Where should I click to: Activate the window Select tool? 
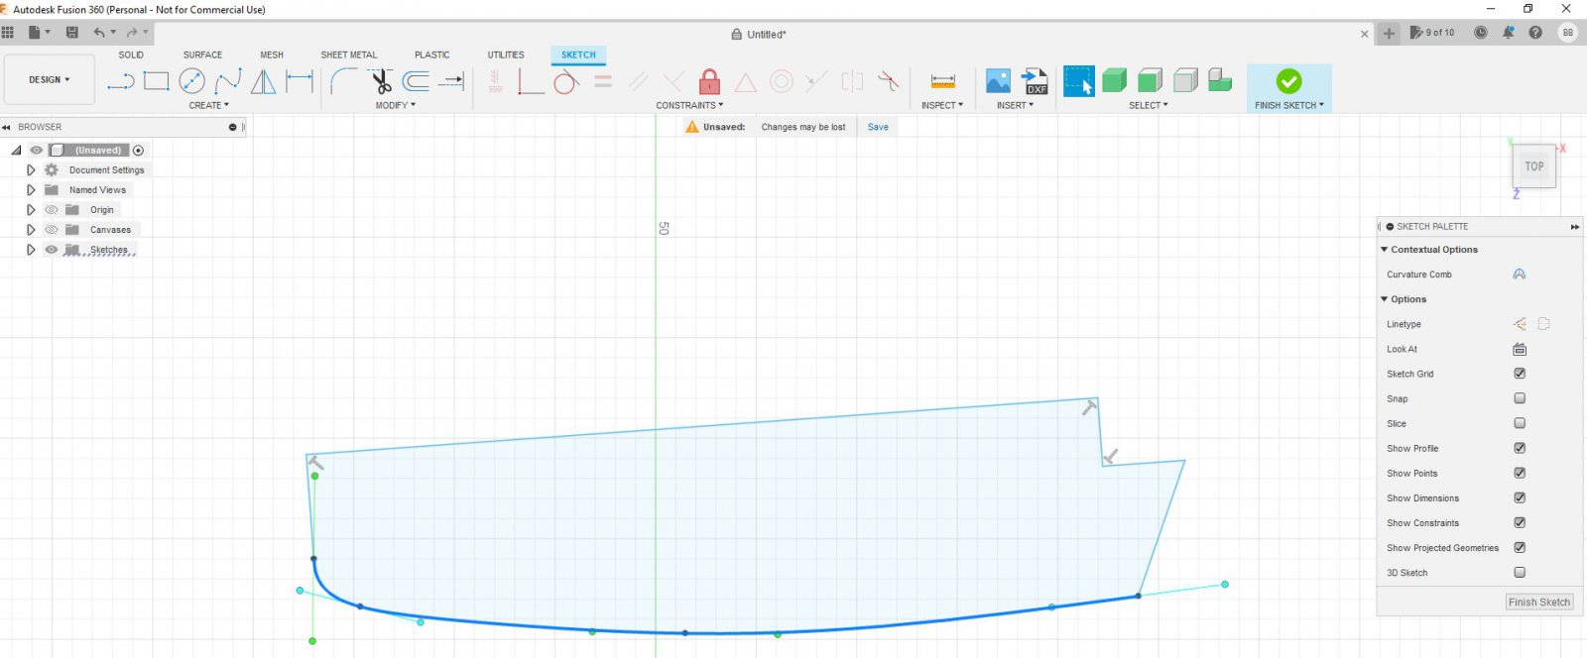[x=1078, y=81]
